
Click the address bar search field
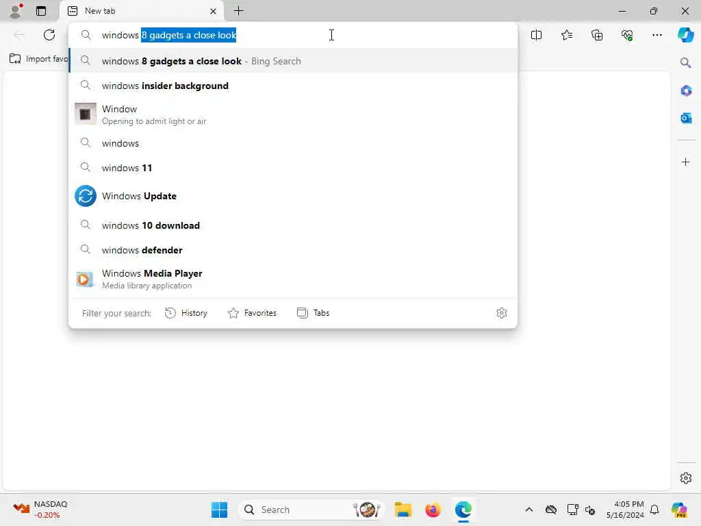293,35
